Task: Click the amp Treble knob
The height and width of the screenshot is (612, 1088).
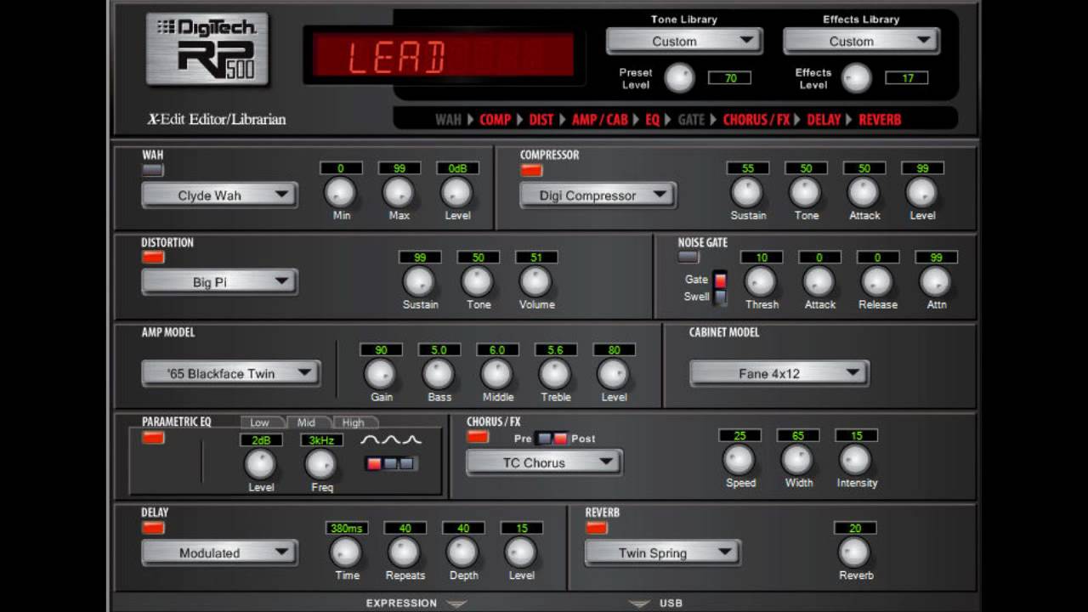Action: pyautogui.click(x=555, y=374)
